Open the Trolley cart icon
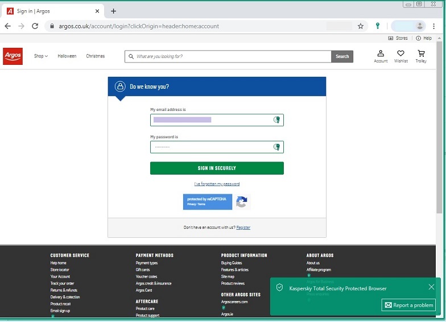The image size is (446, 322). [x=421, y=56]
